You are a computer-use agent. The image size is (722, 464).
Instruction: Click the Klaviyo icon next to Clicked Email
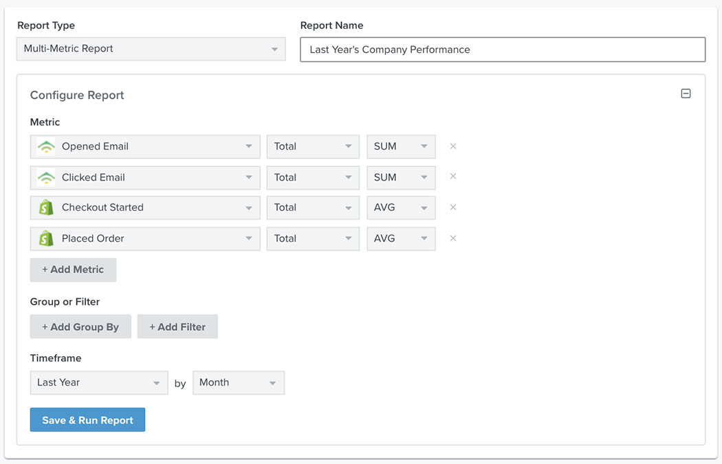click(x=45, y=177)
